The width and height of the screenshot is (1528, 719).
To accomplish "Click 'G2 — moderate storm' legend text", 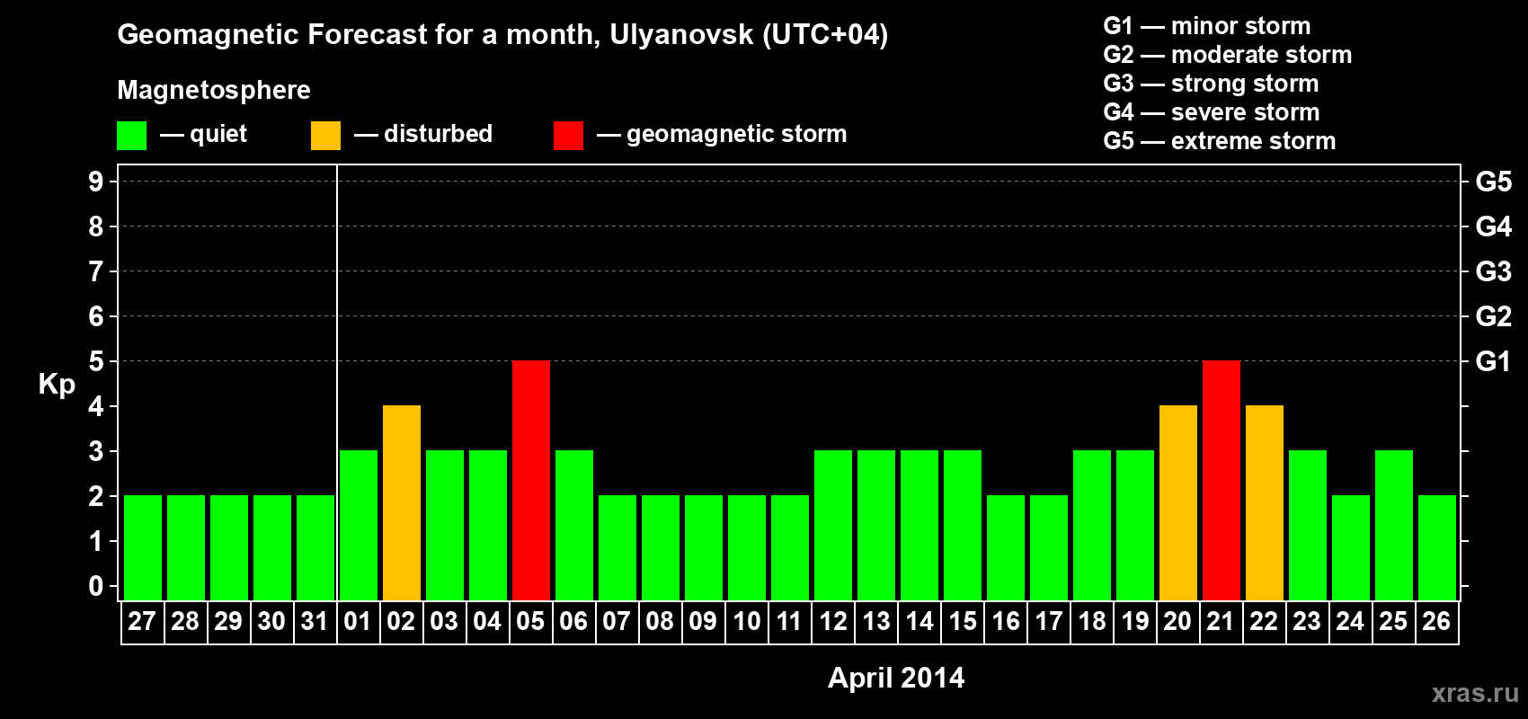I will point(1228,55).
